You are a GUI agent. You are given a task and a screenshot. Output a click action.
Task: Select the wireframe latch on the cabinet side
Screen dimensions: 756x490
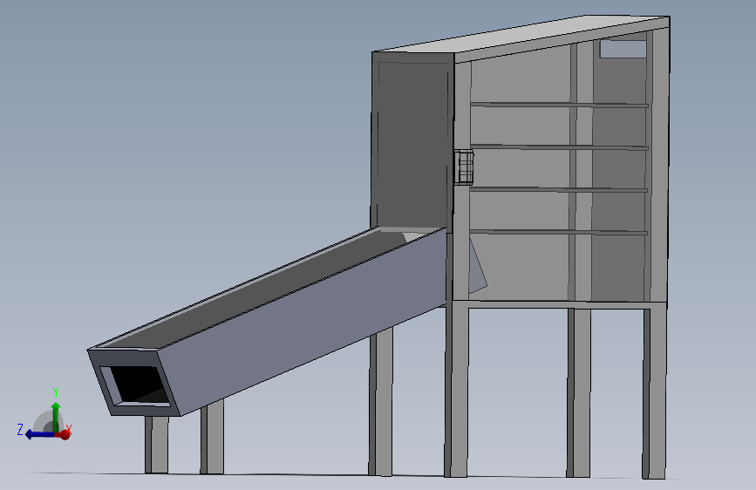(464, 167)
